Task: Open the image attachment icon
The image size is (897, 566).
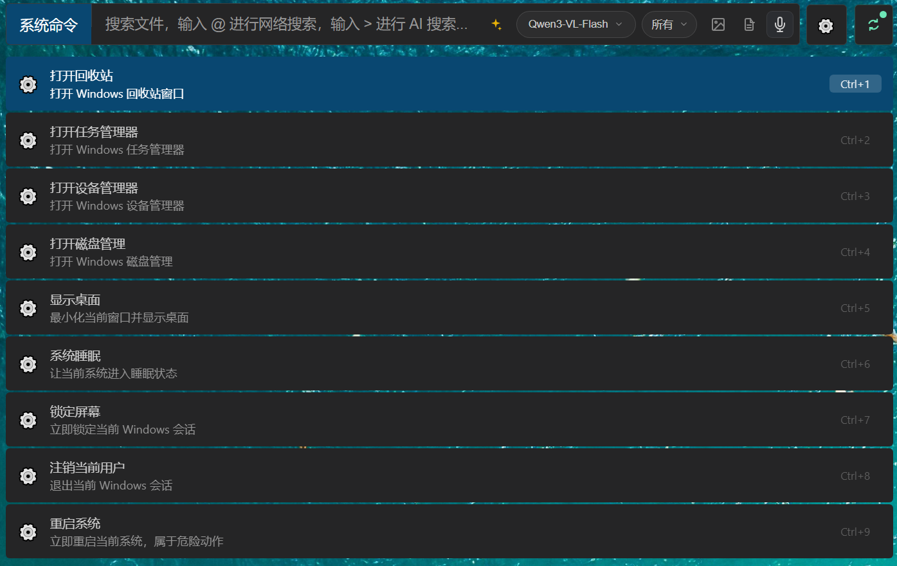Action: 718,24
